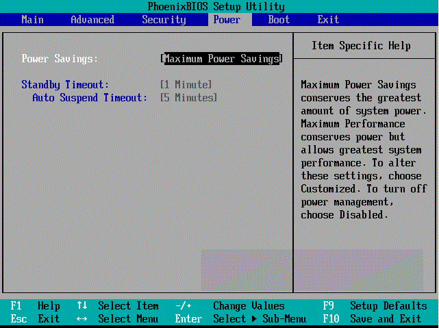Image resolution: width=439 pixels, height=328 pixels.
Task: Click the Enter Select Sub-Menu hint
Action: (x=240, y=319)
